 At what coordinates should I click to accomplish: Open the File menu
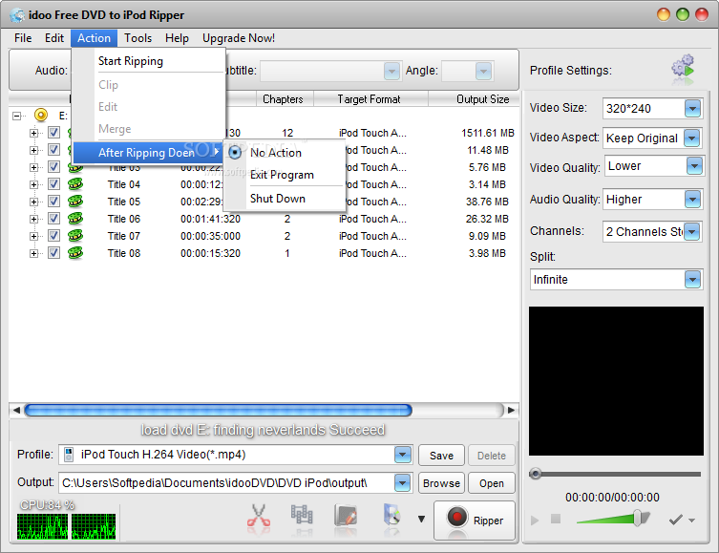[x=23, y=38]
